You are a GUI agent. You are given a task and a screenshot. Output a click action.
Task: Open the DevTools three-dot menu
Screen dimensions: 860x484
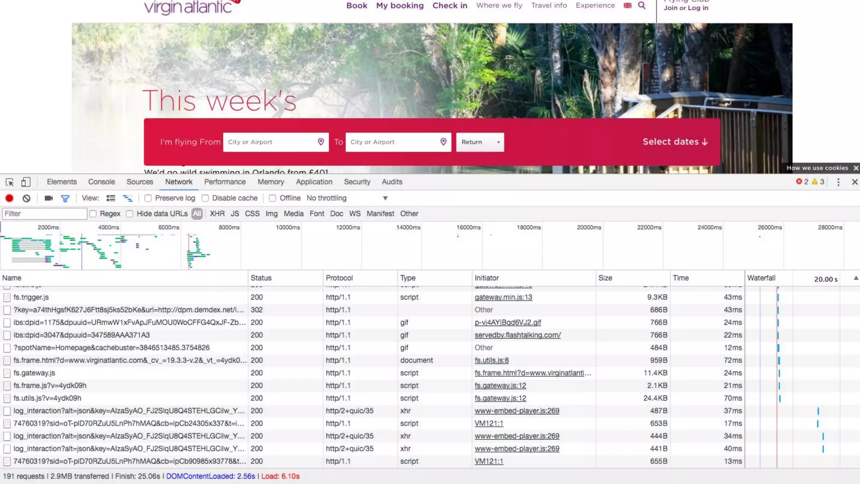click(x=838, y=182)
